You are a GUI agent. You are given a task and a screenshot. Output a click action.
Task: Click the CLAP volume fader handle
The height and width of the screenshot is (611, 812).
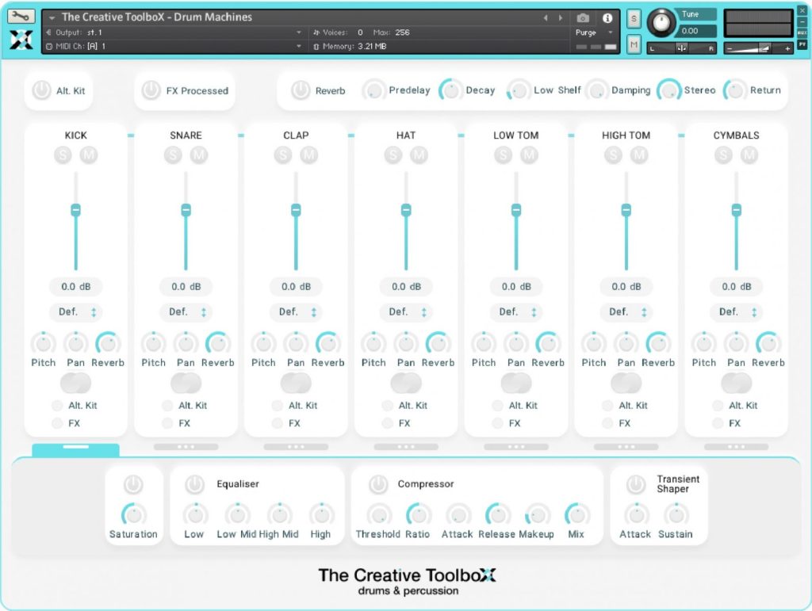coord(296,209)
